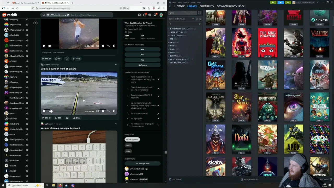Expand rule 6 No fight posts
Screen dimensions: 334x188
click(158, 119)
